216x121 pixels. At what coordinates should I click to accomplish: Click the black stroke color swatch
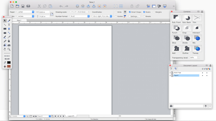pos(9,63)
